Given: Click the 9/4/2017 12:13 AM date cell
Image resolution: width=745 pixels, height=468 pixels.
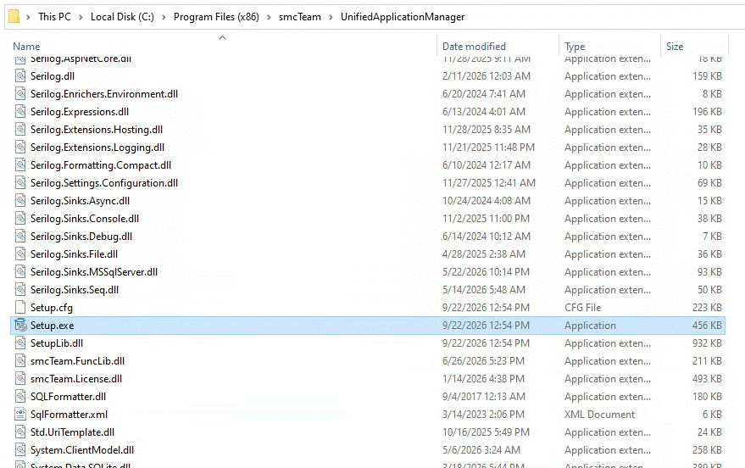Looking at the screenshot, I should coord(484,397).
